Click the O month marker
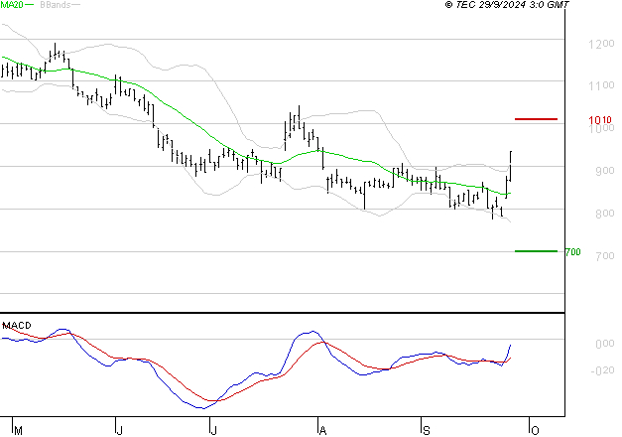 535,431
